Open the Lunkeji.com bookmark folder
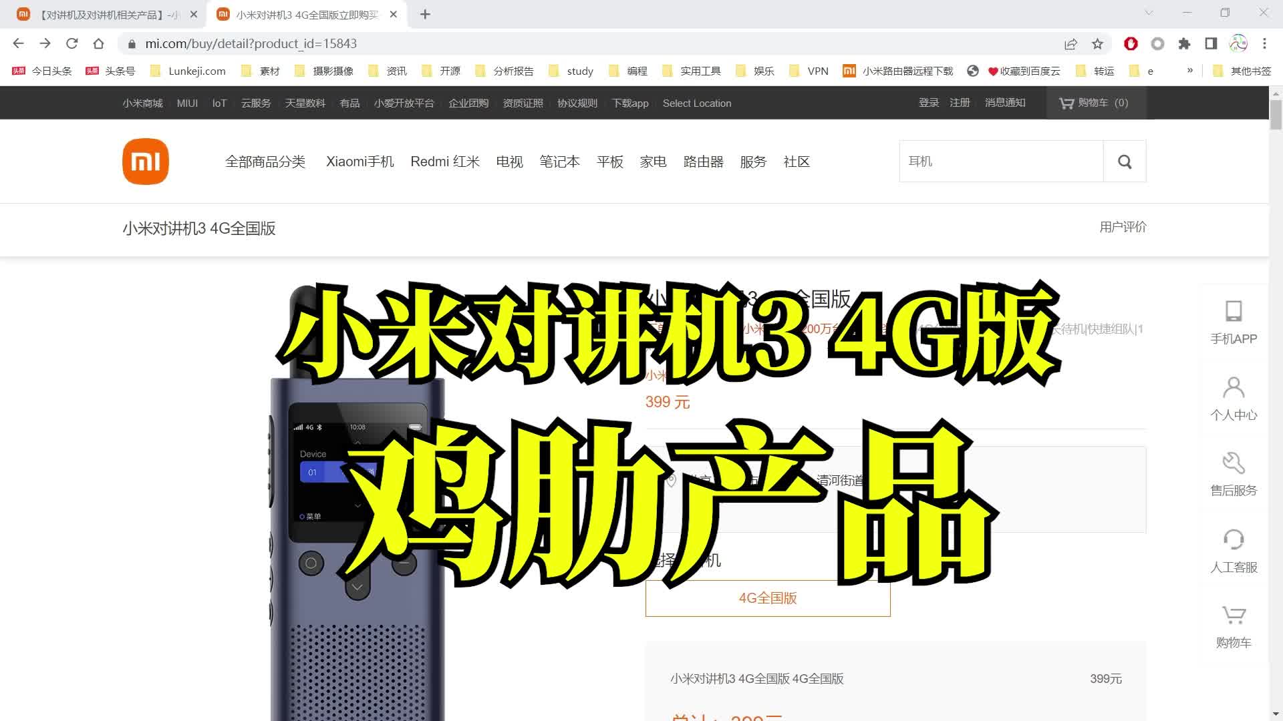Screen dimensions: 1283x721 (x=188, y=71)
